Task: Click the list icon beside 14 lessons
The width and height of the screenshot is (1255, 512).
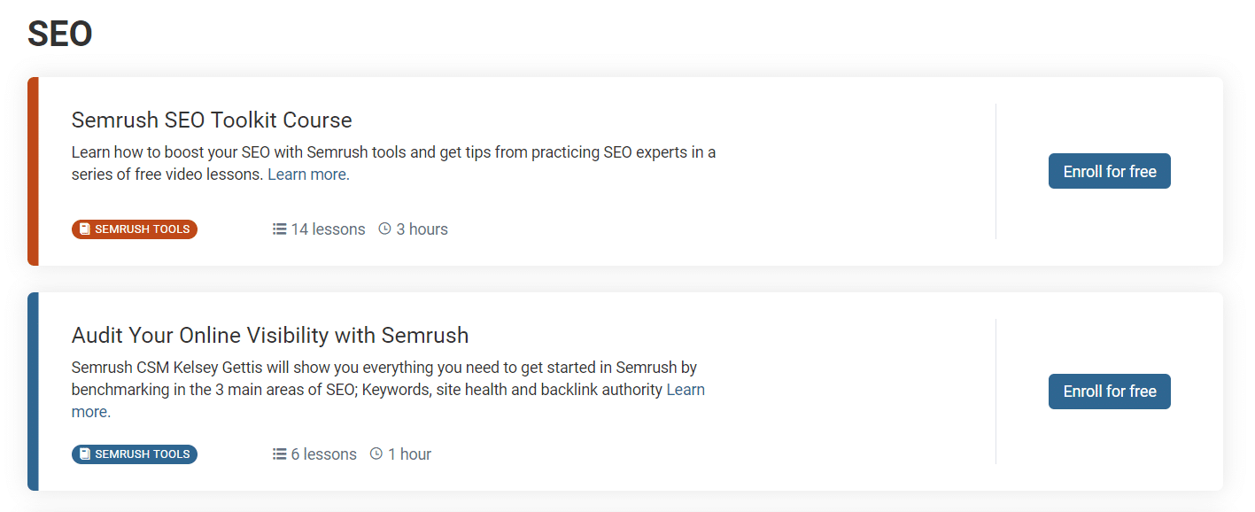Action: pyautogui.click(x=279, y=229)
